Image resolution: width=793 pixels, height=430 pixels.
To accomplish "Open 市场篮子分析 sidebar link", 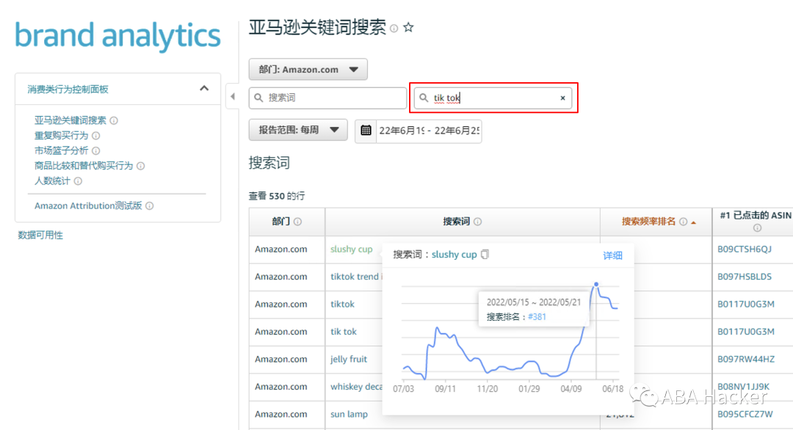I will tap(61, 150).
